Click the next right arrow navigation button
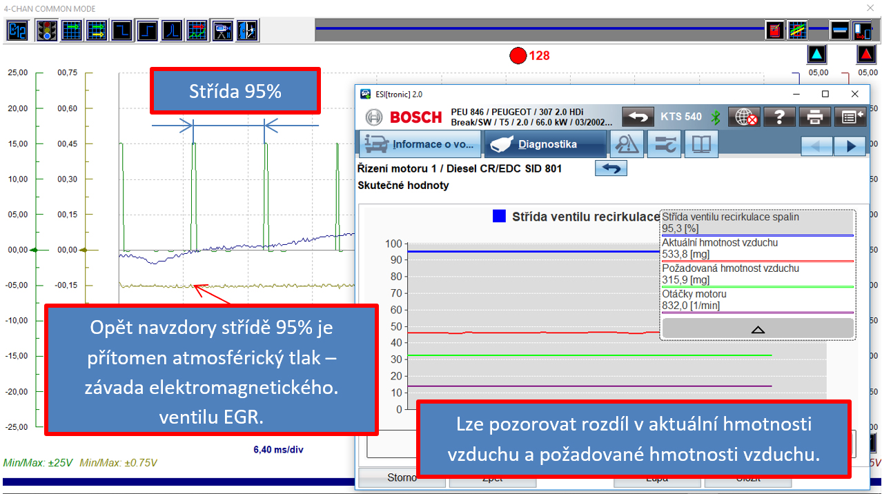 [x=850, y=146]
